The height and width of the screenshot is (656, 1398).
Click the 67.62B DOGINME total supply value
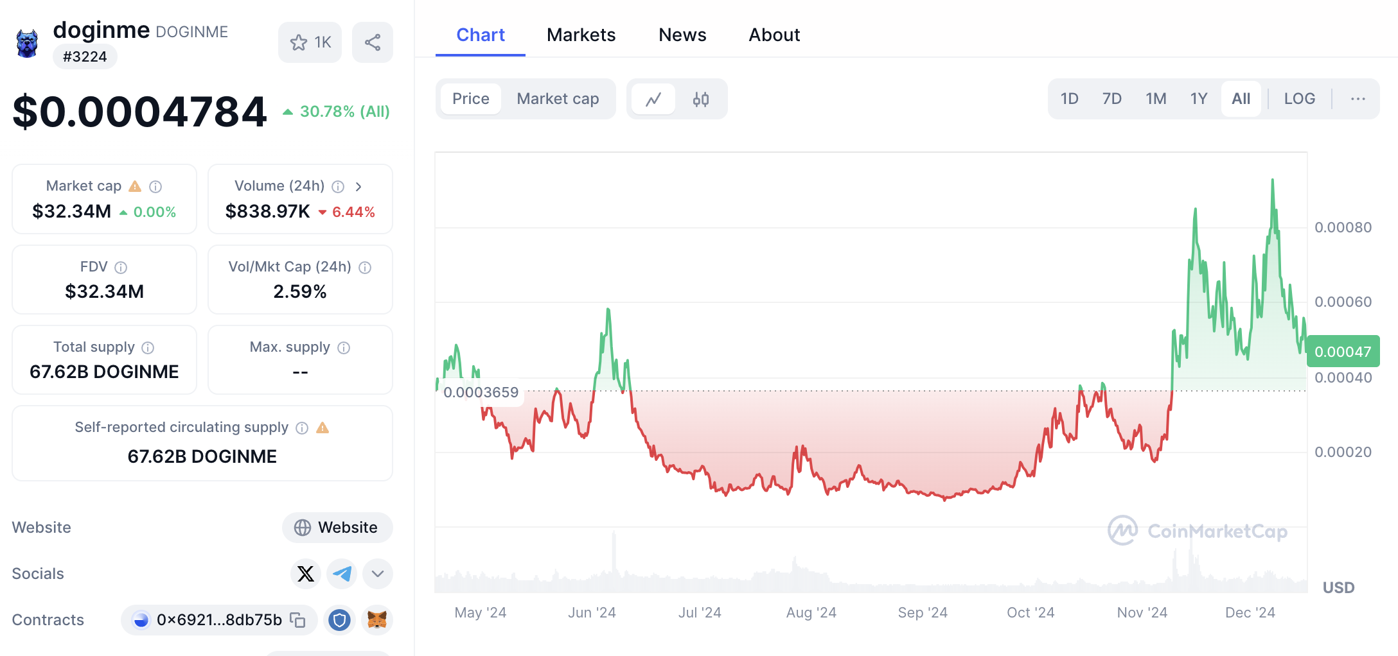pos(104,372)
